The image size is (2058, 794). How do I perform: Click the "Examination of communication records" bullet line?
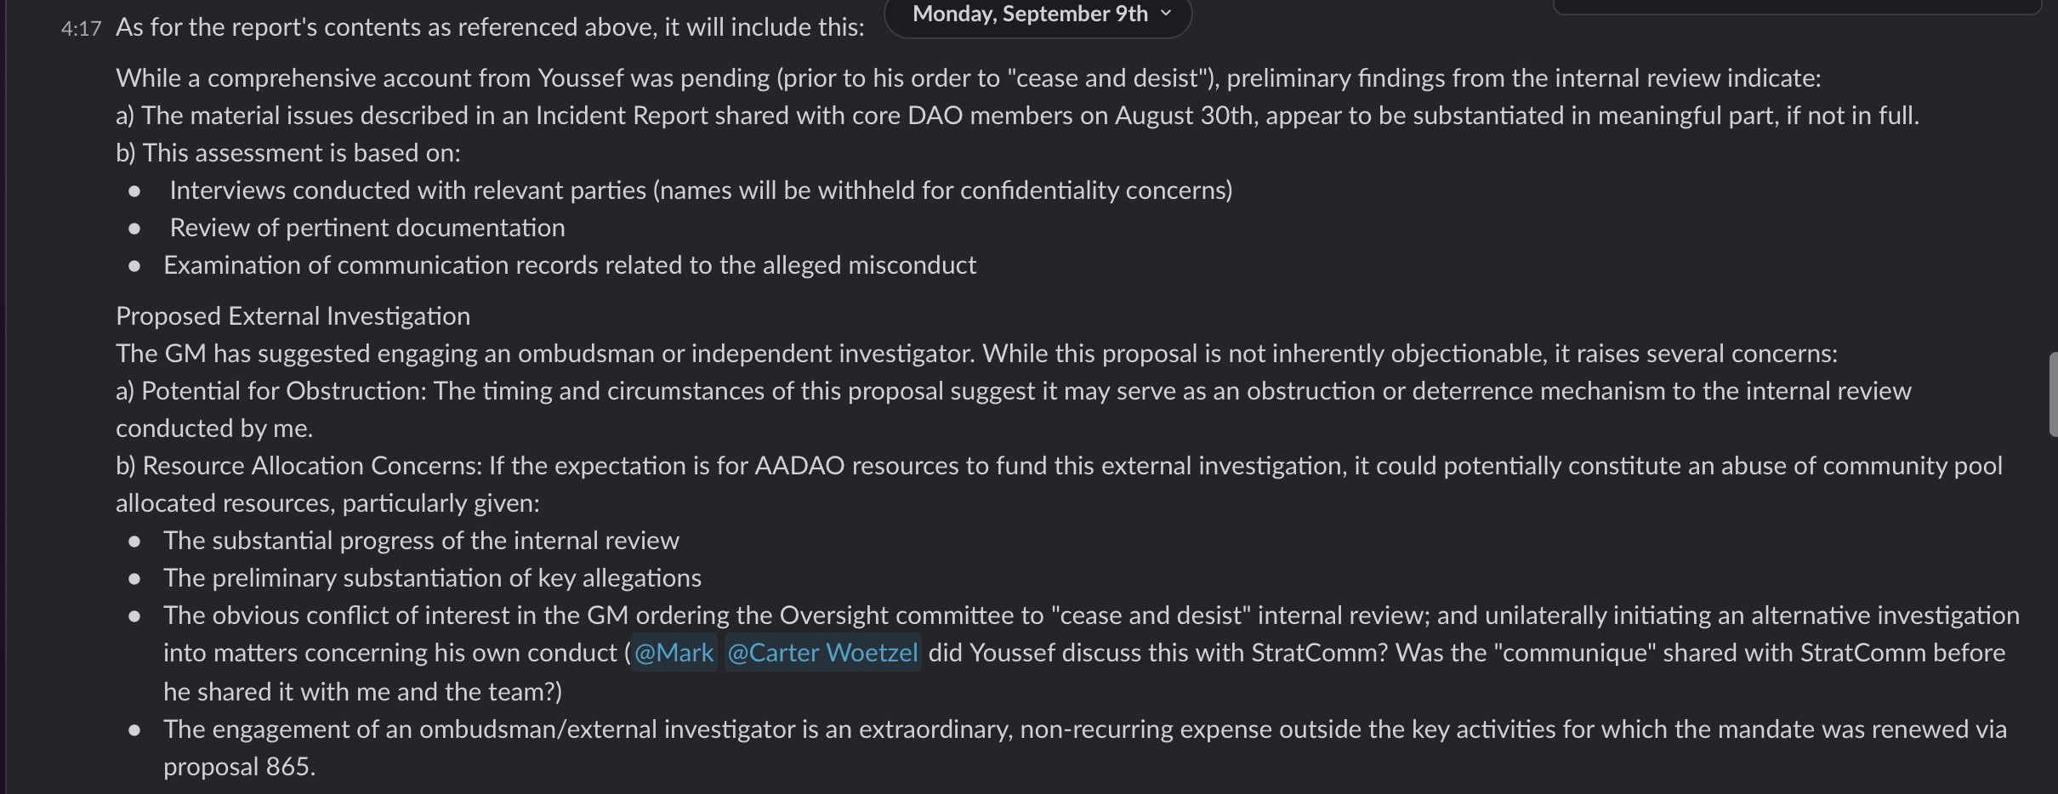(569, 265)
